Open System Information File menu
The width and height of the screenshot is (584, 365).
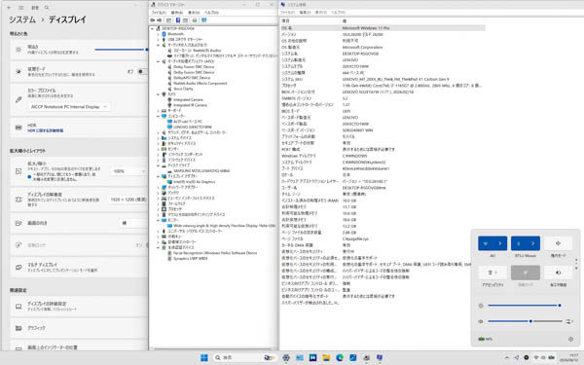pyautogui.click(x=287, y=13)
